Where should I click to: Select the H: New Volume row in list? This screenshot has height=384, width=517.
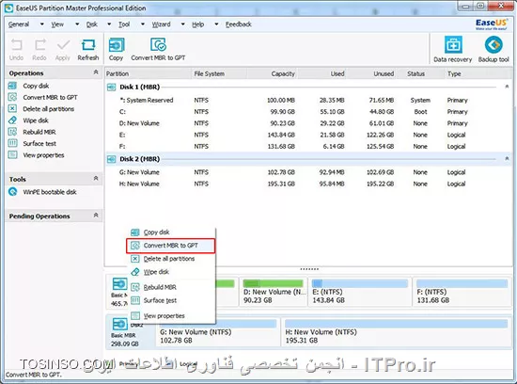click(307, 184)
